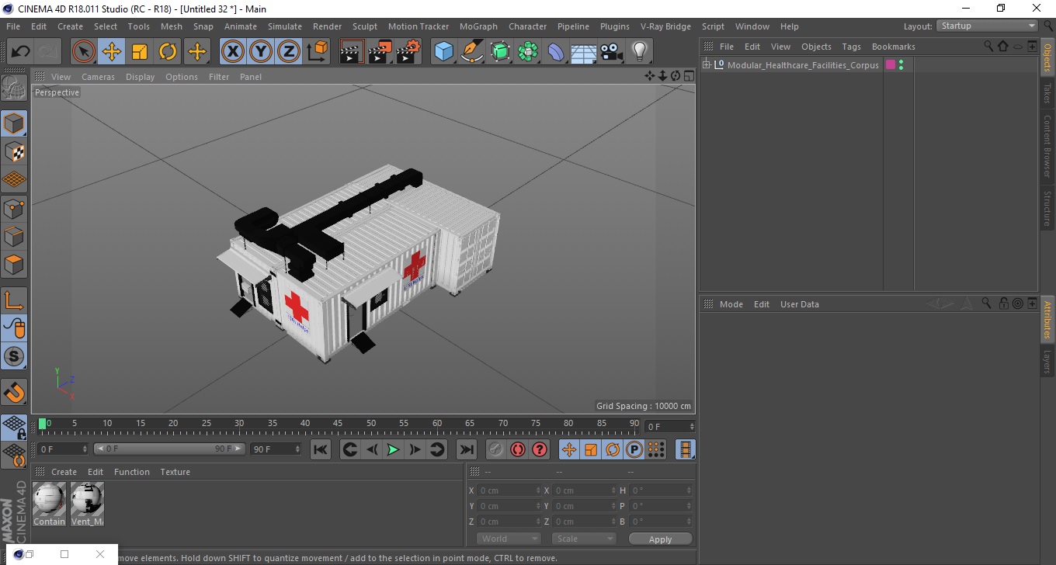This screenshot has height=565, width=1056.
Task: Click the Redo arrow icon
Action: pos(48,52)
